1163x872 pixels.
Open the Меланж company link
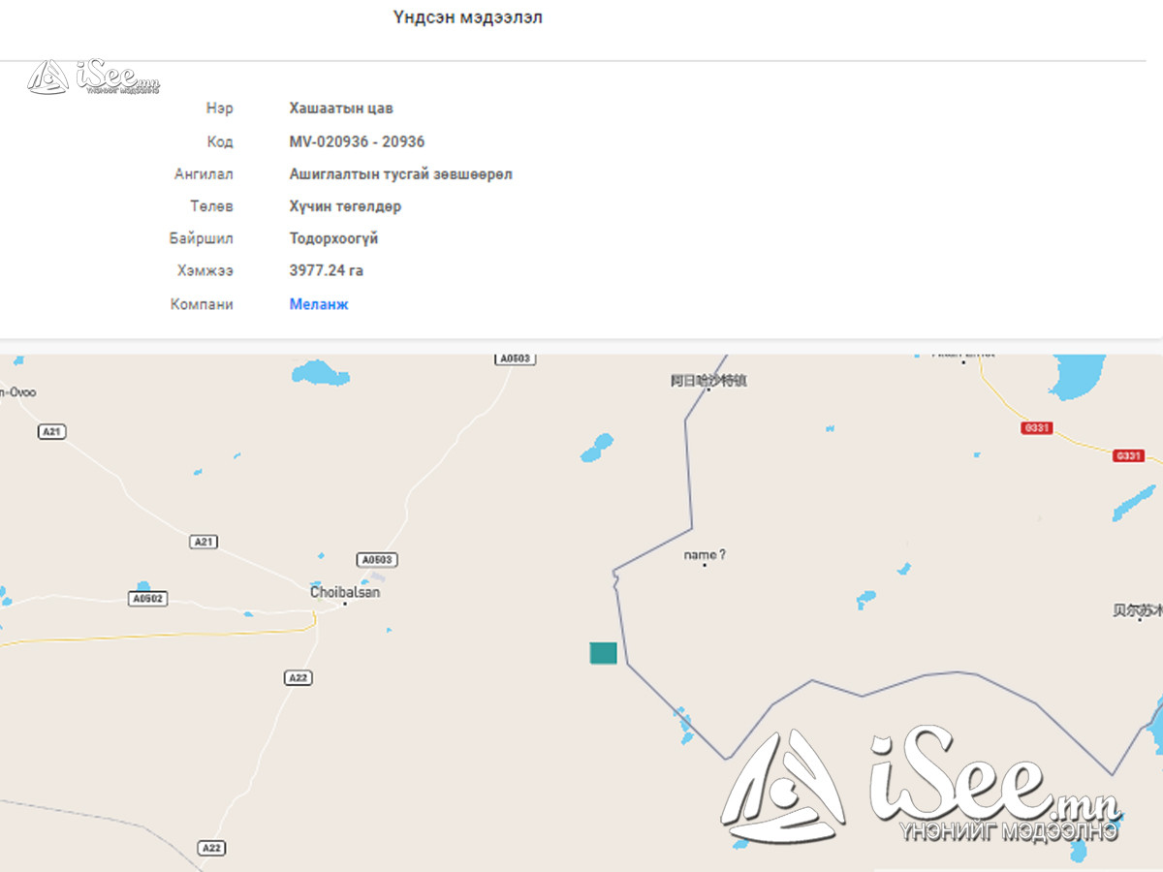click(319, 304)
